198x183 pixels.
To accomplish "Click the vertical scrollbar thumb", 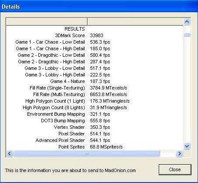I will (x=187, y=35).
